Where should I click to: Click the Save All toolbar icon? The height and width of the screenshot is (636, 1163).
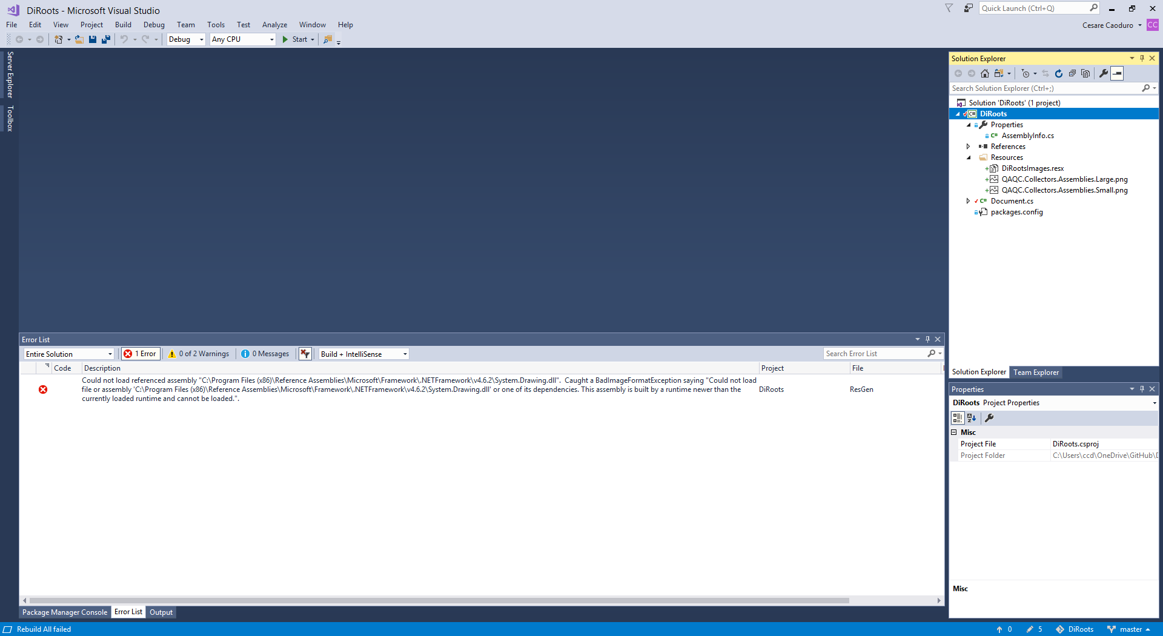tap(106, 39)
